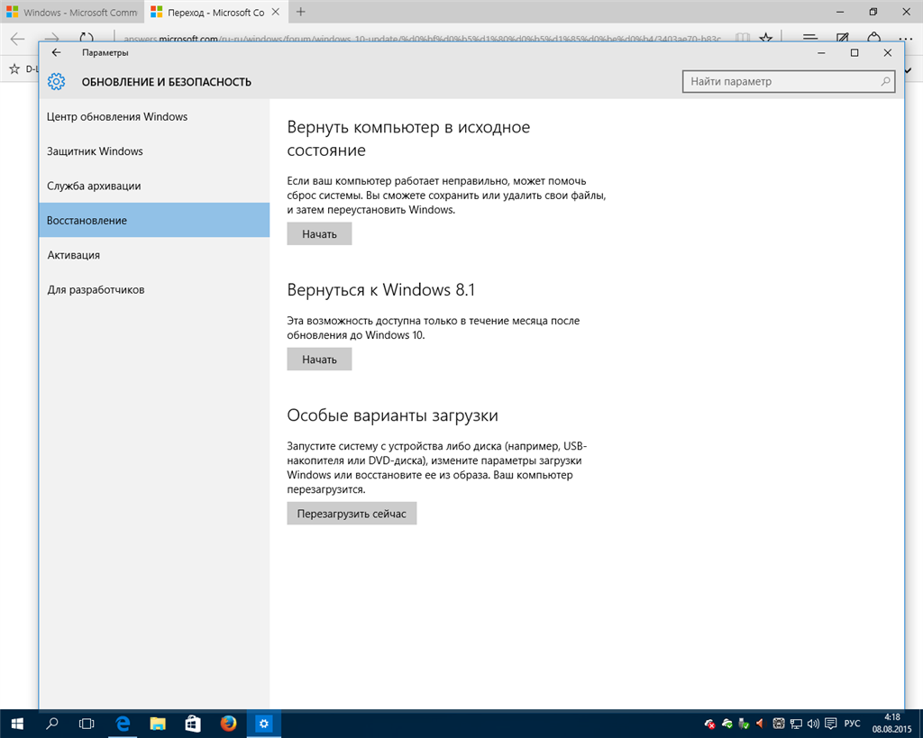Image resolution: width=923 pixels, height=738 pixels.
Task: Click the orange speaker tray icon
Action: point(760,724)
